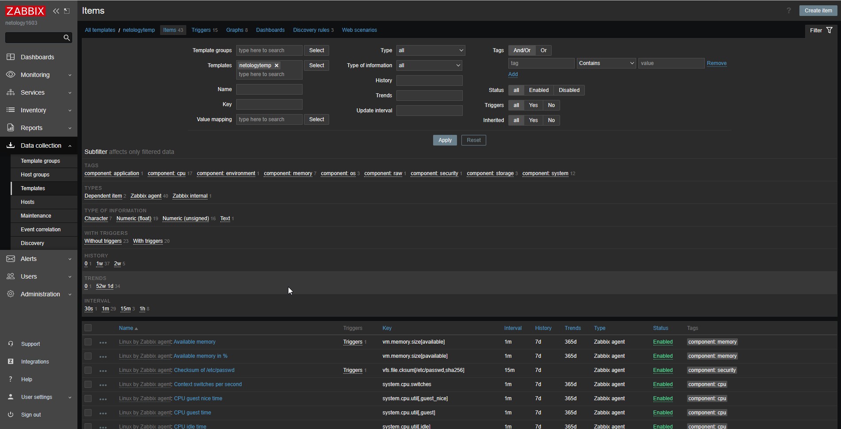Click the hide sidebar icon next to chevrons
This screenshot has width=841, height=429.
[67, 11]
